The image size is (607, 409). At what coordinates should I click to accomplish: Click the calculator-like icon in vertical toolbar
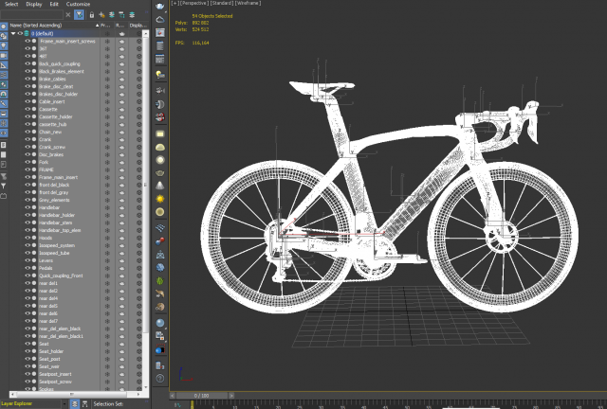click(x=160, y=59)
